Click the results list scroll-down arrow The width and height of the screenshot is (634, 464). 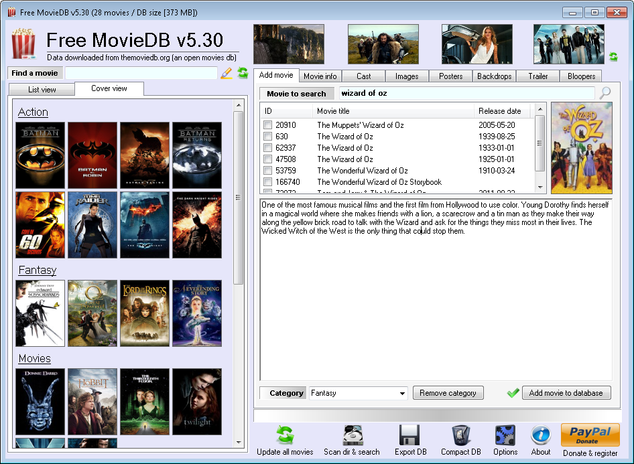pyautogui.click(x=540, y=187)
